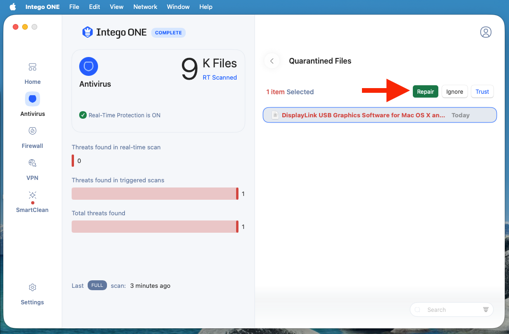Click the 'Quarantined Files' heading
This screenshot has height=334, width=509.
pos(320,61)
